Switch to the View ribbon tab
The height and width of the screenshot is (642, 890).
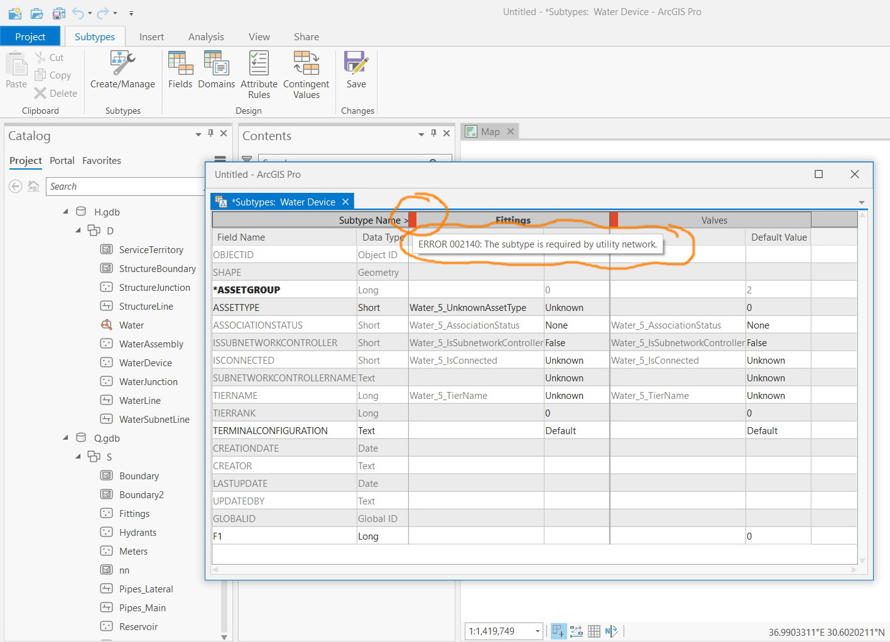coord(259,36)
